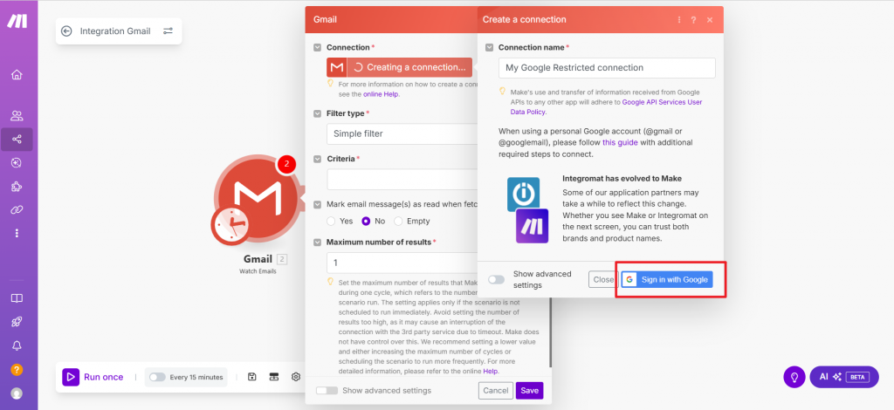
Task: Click the Every 15 minutes label
Action: tap(196, 377)
